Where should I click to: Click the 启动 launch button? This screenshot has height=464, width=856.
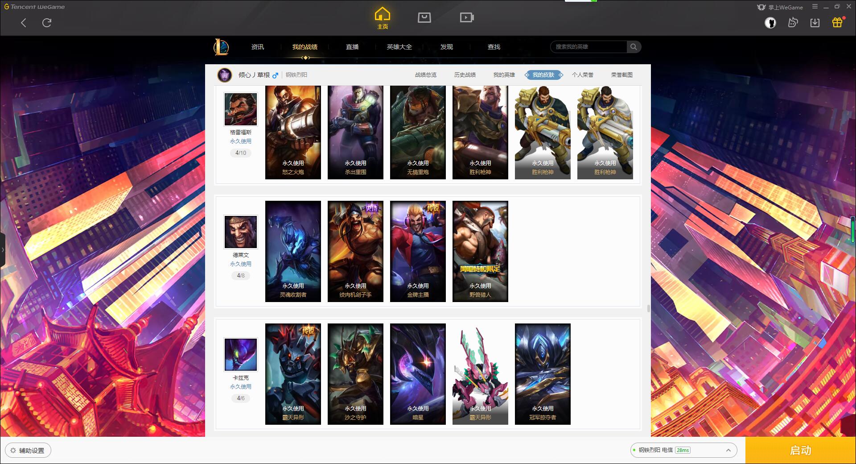(x=800, y=450)
